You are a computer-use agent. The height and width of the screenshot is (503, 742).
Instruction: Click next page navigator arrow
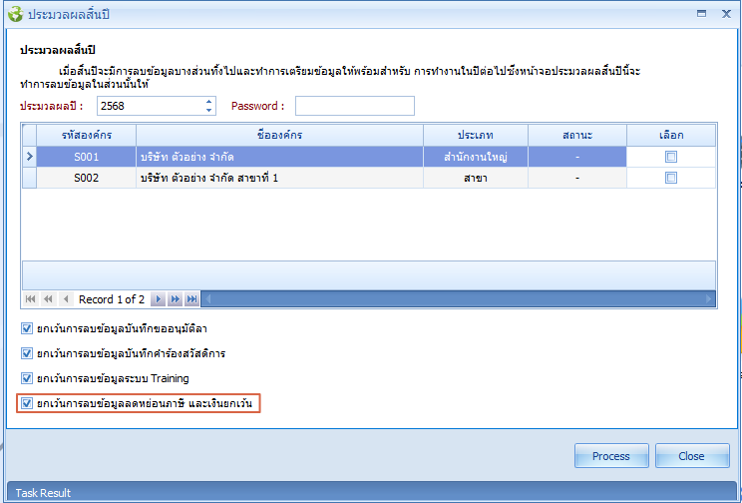(x=175, y=299)
